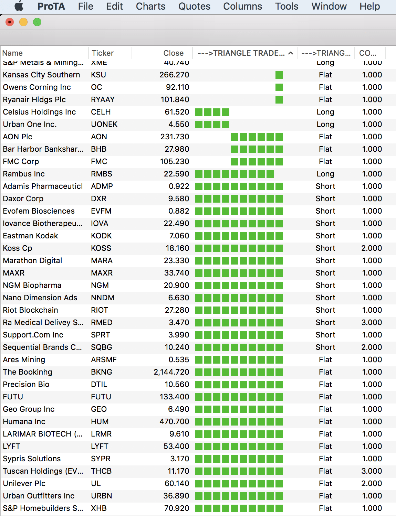Select ticker ARSMF cell
396x516 pixels.
pos(104,359)
